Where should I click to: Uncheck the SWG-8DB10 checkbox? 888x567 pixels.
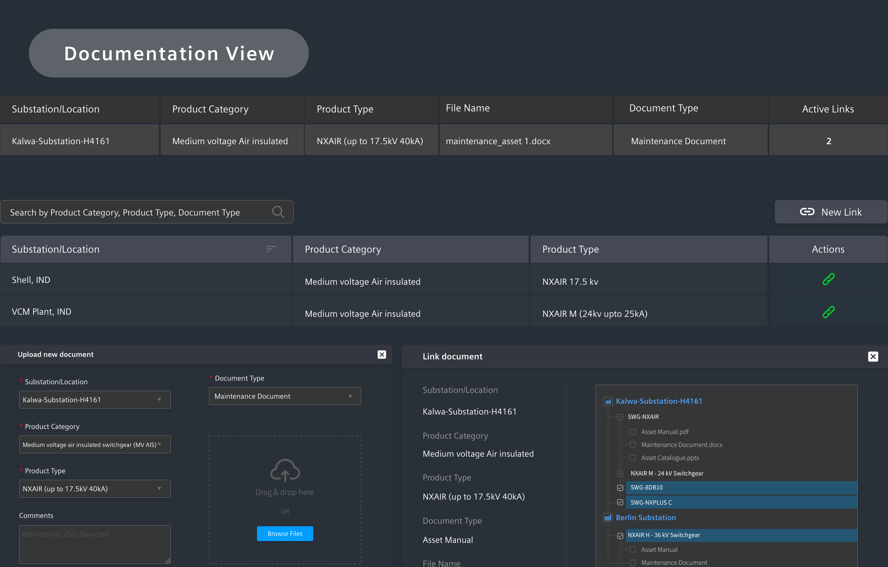(620, 488)
